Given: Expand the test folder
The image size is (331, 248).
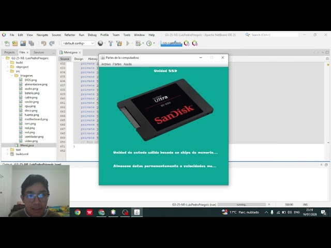Looking at the screenshot, I should 7,150.
